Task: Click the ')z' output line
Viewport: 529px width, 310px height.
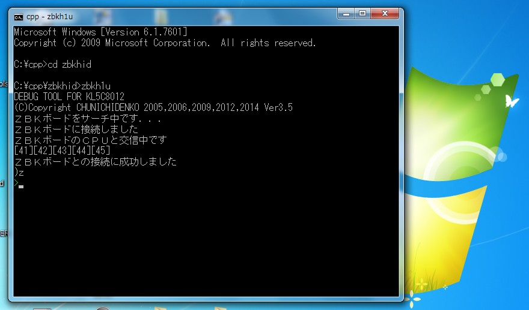Action: pyautogui.click(x=19, y=172)
